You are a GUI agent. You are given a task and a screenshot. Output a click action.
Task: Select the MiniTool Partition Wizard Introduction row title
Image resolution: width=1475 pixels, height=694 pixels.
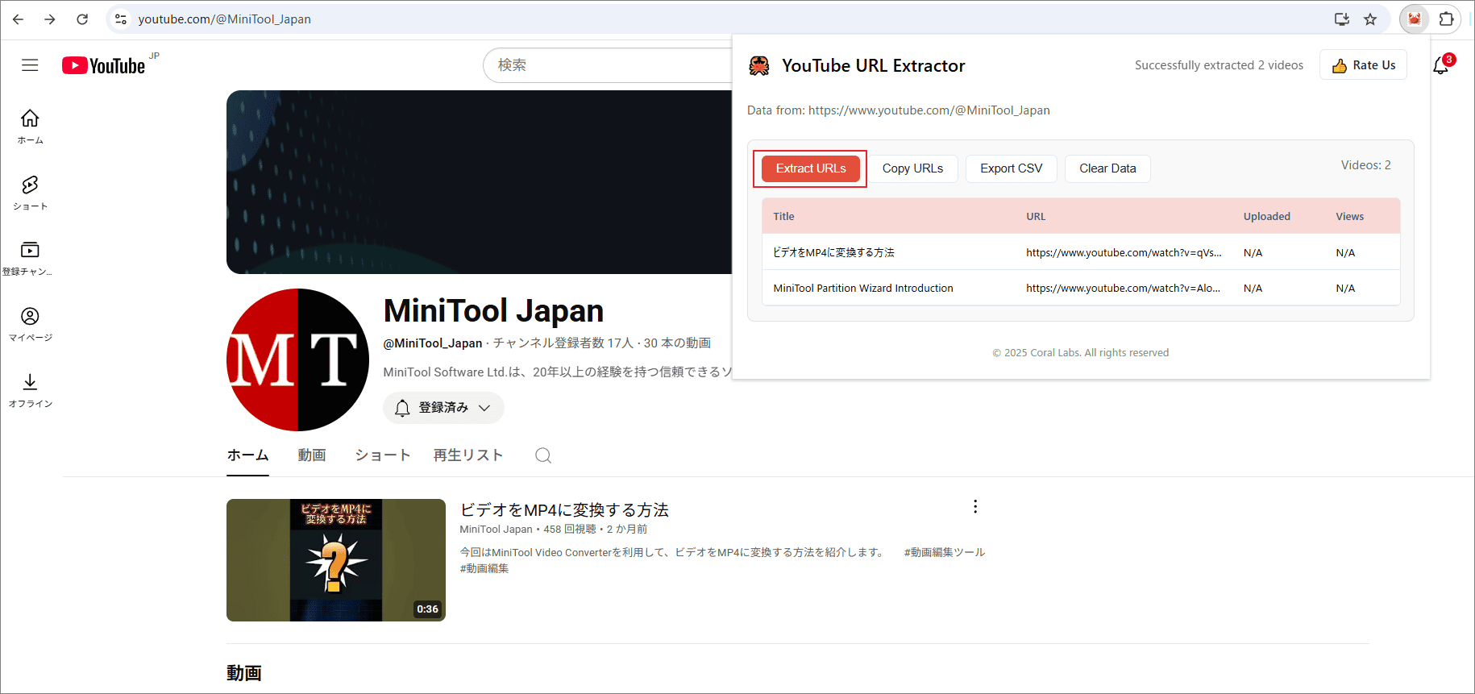point(863,288)
